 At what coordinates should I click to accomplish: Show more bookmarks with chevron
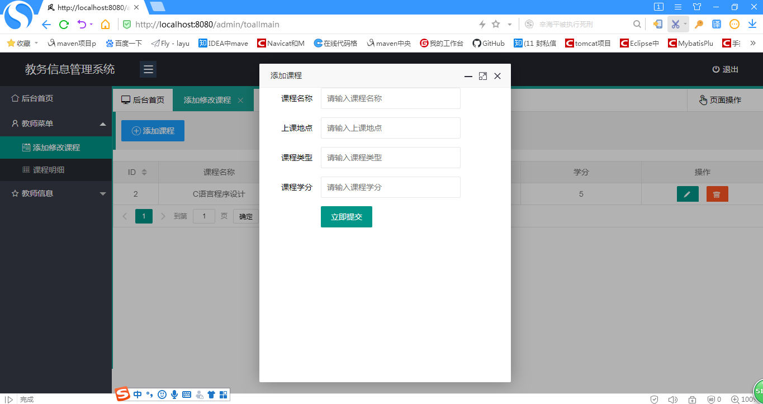click(x=753, y=43)
